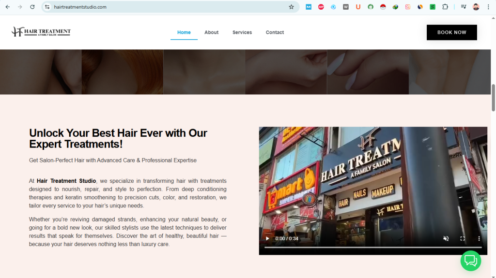View site information next to the URL

[47, 7]
